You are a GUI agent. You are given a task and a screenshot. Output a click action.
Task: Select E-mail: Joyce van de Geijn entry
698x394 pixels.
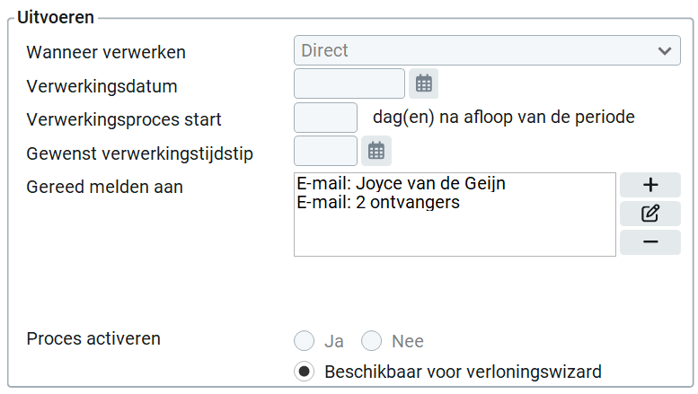click(401, 183)
